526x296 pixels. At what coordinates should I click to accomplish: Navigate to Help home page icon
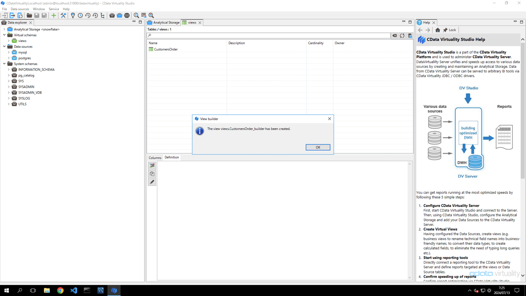click(x=438, y=30)
